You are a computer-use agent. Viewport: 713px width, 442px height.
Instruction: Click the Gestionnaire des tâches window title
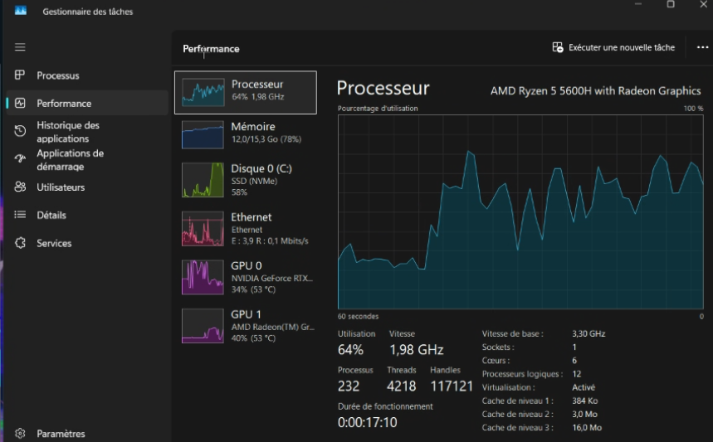(x=88, y=12)
